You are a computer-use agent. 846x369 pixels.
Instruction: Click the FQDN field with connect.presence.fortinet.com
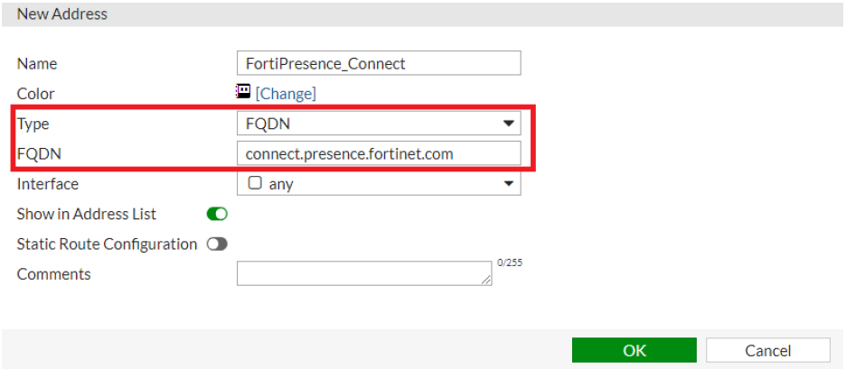coord(379,153)
